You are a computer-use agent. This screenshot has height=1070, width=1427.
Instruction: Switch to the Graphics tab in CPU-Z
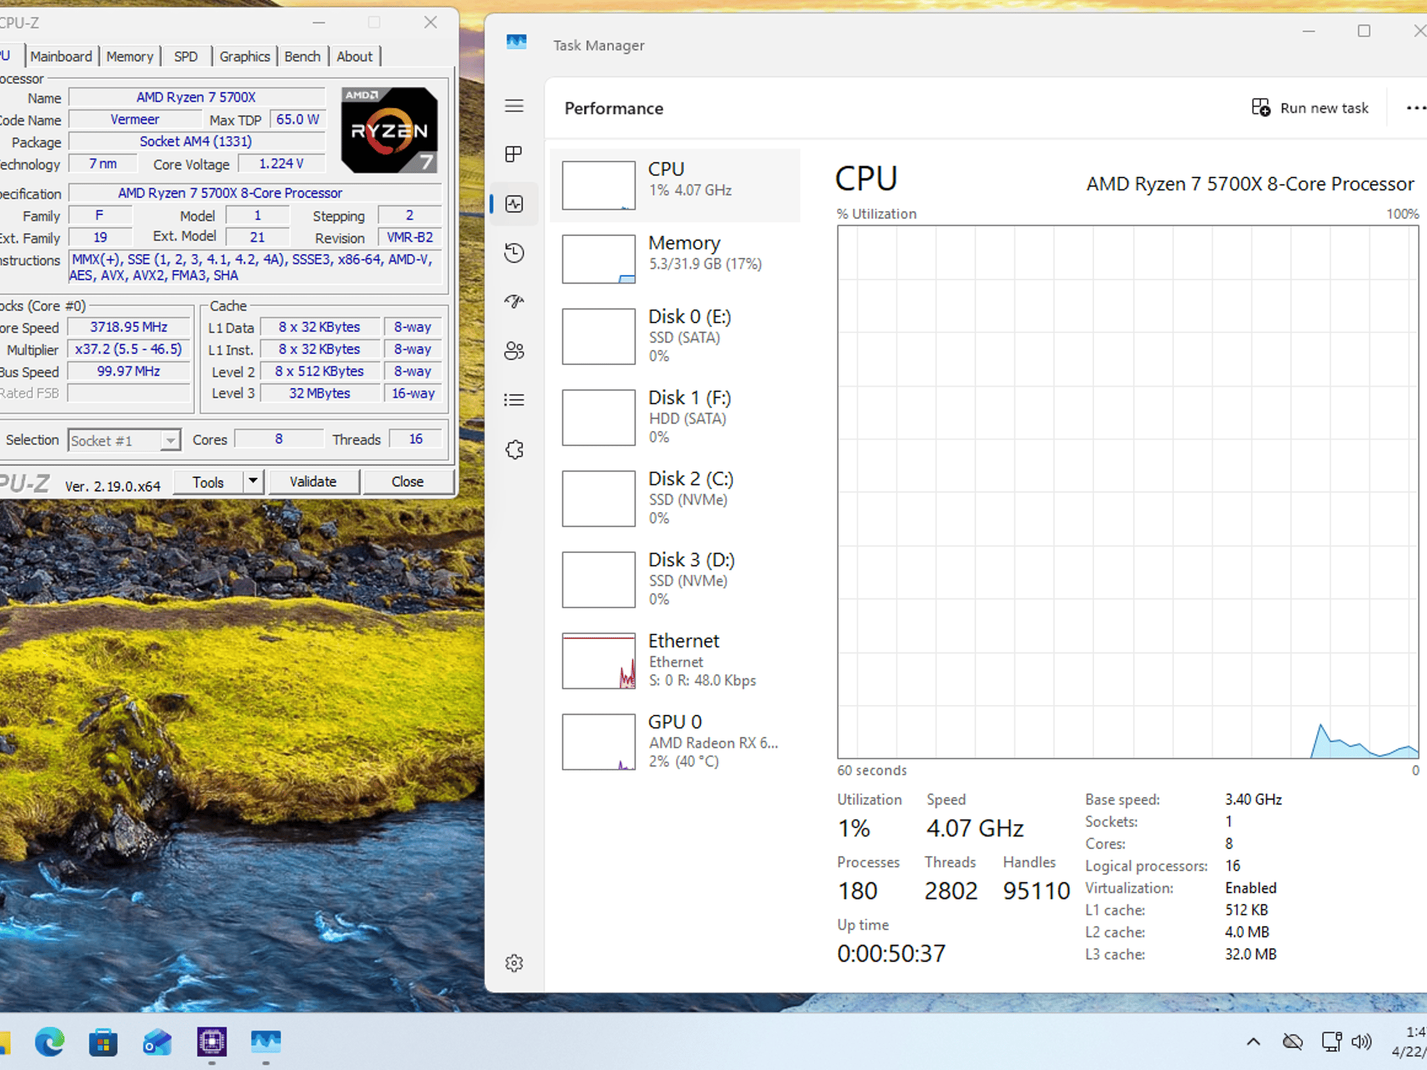click(245, 56)
